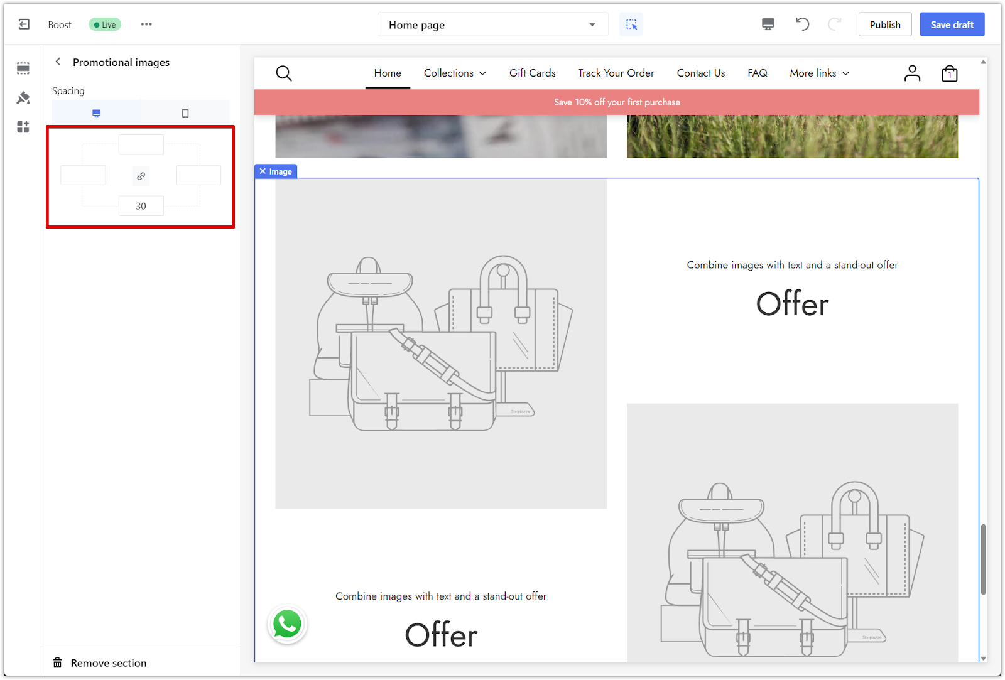Switch spacing to mobile view
Screen dimensions: 1005x680
tap(185, 114)
